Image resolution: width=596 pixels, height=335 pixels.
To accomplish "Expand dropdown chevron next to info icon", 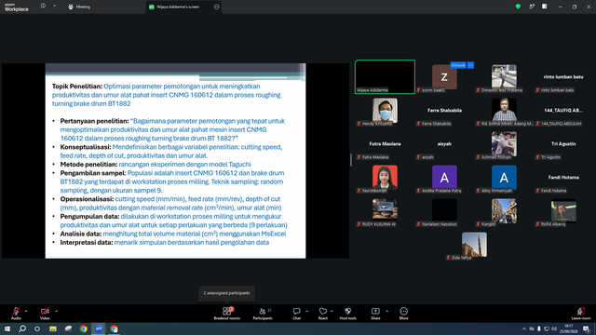I will pos(54,7).
